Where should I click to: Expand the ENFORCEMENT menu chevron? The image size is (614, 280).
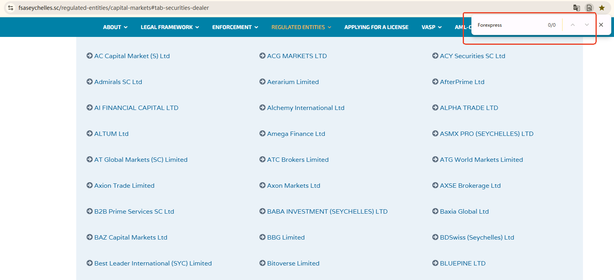click(256, 27)
